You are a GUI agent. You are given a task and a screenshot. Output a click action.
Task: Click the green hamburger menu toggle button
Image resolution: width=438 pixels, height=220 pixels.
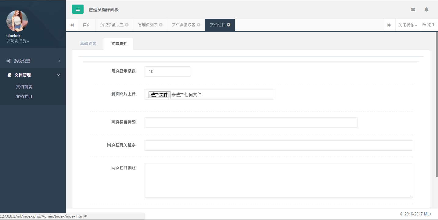coord(78,9)
